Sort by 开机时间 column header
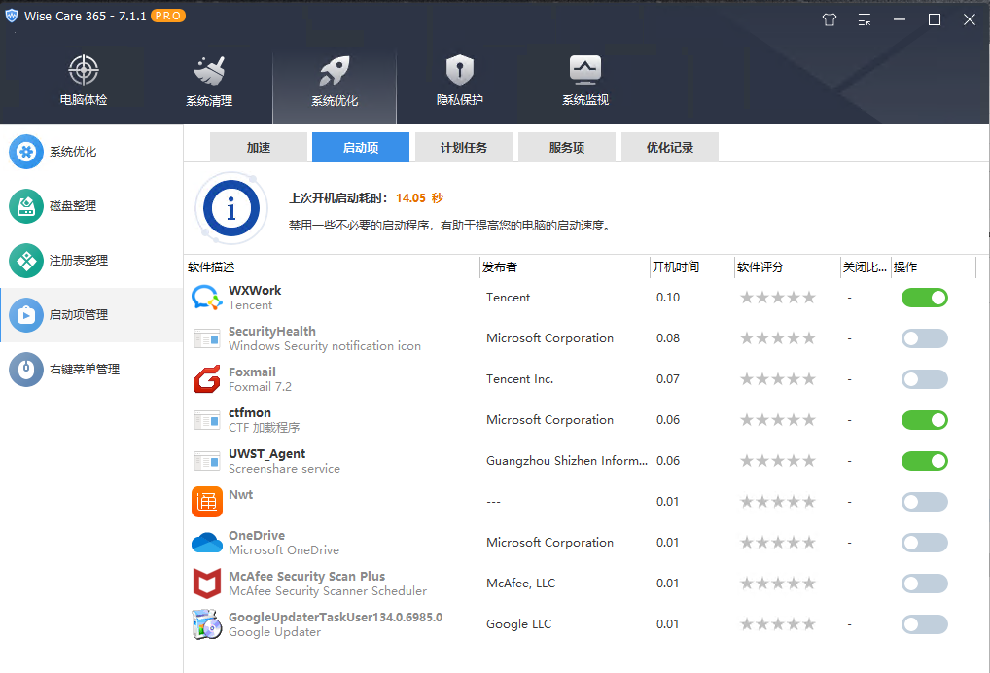The width and height of the screenshot is (990, 673). (692, 267)
